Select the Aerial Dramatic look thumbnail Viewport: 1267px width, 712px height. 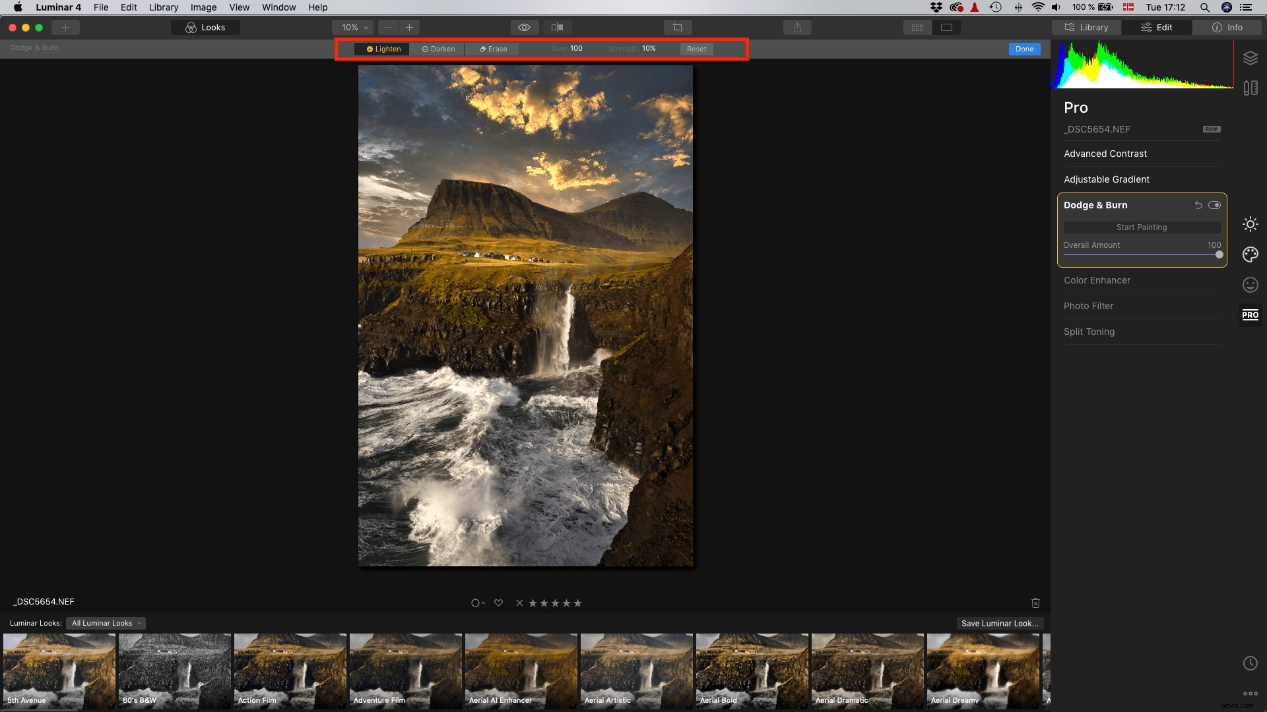(x=866, y=671)
